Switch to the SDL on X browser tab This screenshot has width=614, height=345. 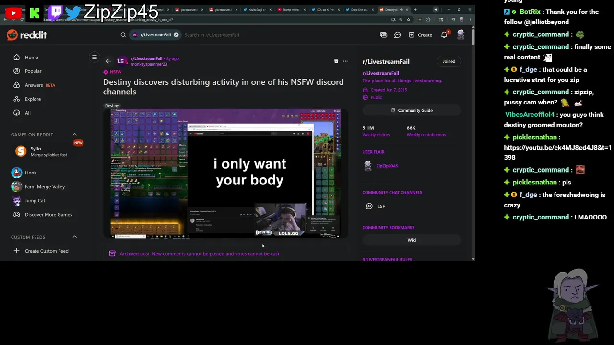325,10
